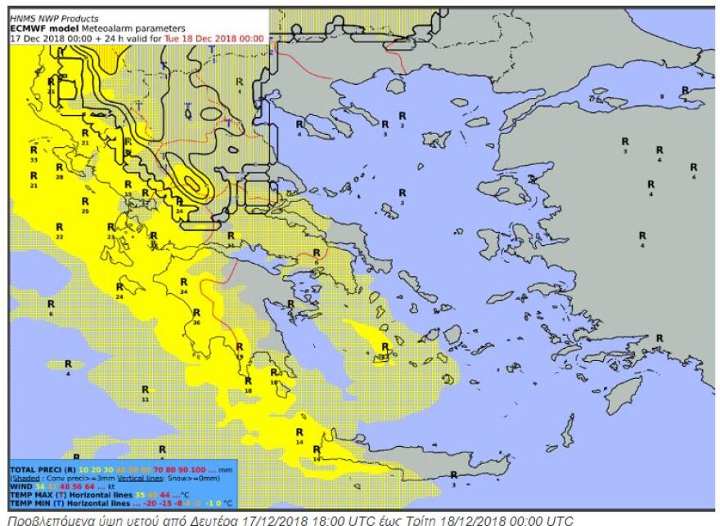The image size is (720, 526).
Task: Click the R 33 precipitation marker
Action: (34, 154)
